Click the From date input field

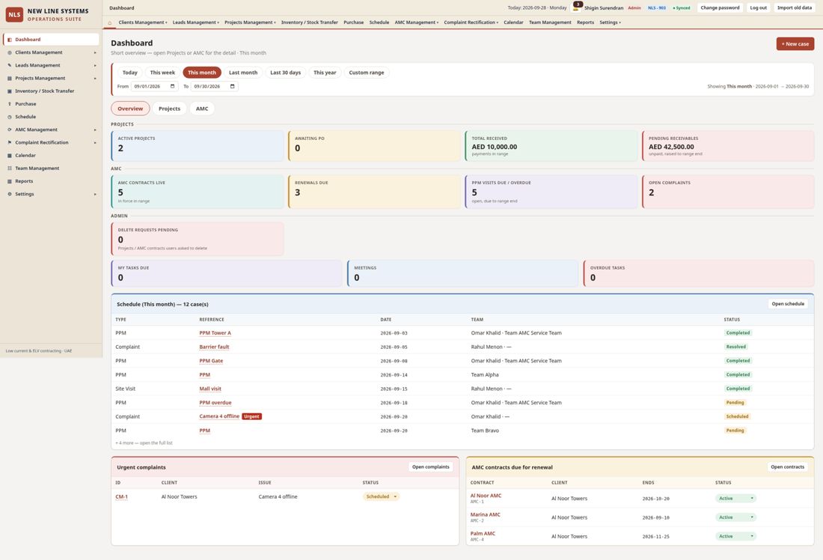tap(154, 86)
